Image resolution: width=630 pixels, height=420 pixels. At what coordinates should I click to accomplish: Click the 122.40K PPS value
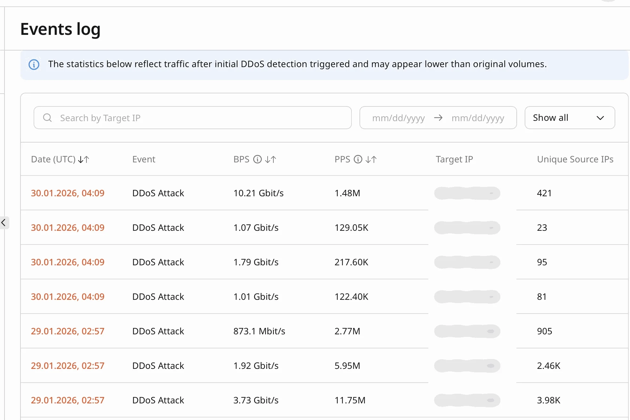pyautogui.click(x=351, y=297)
